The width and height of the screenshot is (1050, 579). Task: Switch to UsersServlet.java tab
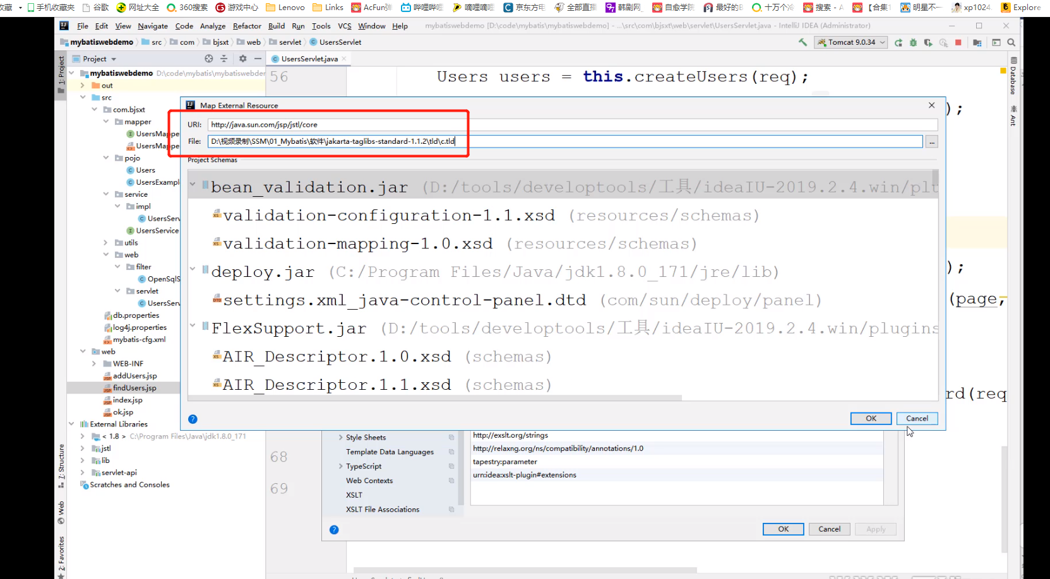coord(309,59)
